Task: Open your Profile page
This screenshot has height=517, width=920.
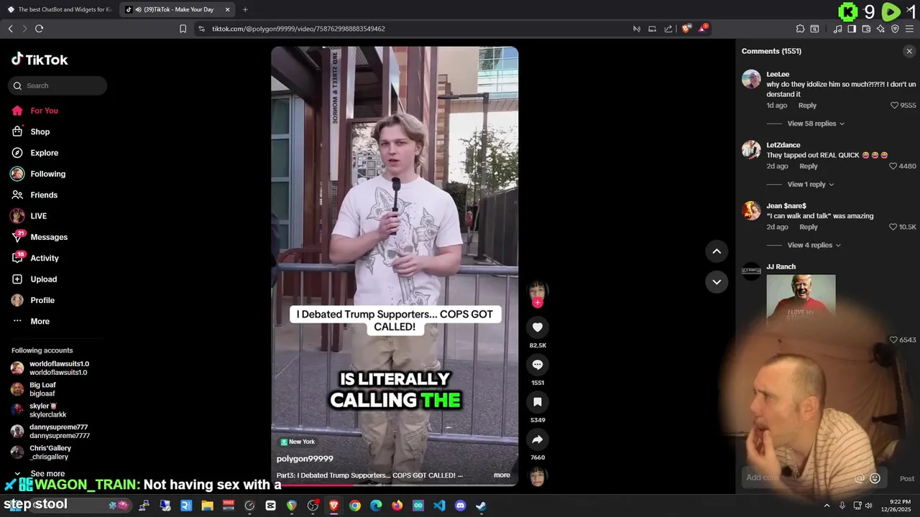Action: pyautogui.click(x=42, y=300)
